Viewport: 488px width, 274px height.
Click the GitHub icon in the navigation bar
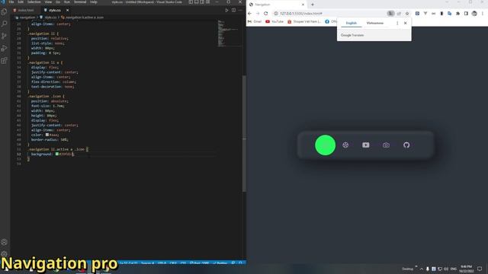[x=406, y=145]
